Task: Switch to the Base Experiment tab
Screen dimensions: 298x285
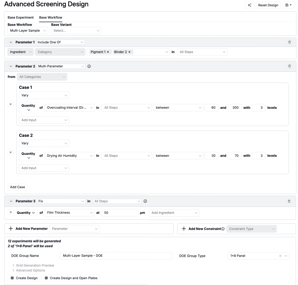Action: coord(21,17)
